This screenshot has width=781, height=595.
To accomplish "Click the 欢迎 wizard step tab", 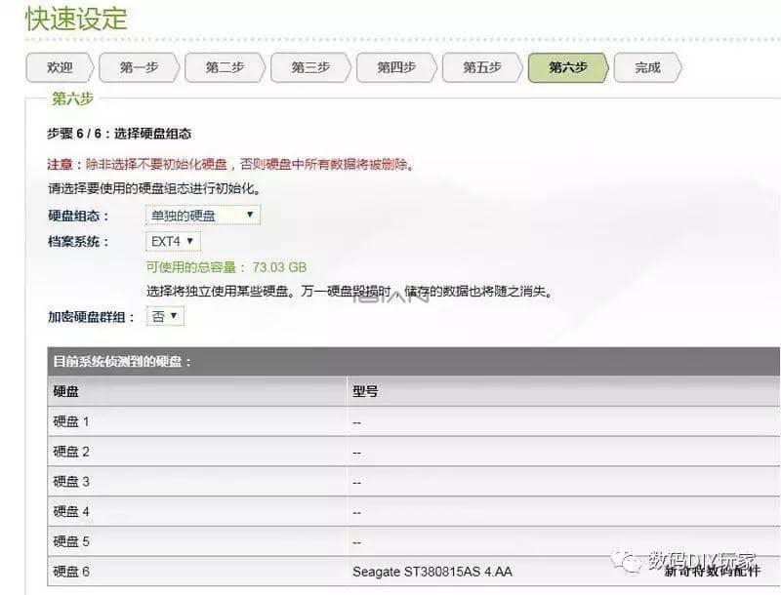I will [60, 67].
